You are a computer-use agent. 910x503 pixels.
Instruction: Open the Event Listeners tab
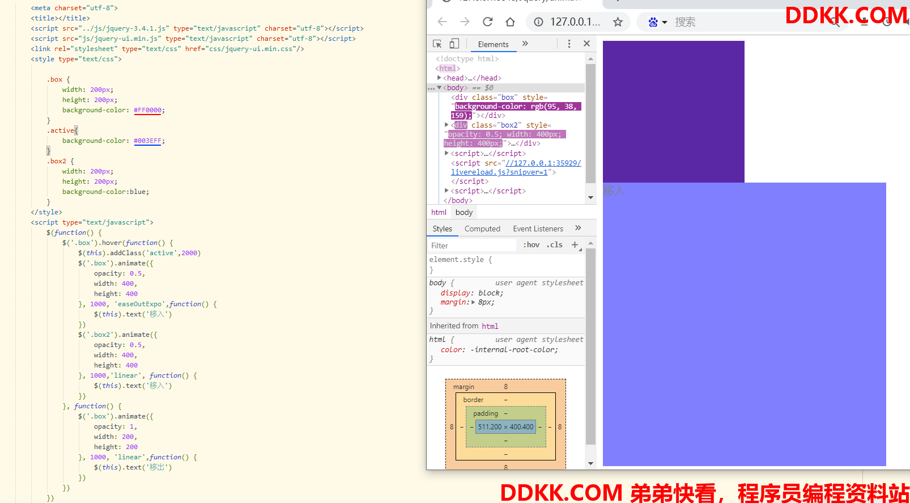pos(538,229)
